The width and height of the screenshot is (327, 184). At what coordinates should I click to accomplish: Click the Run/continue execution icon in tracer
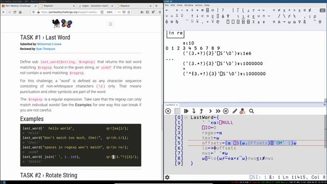(x=186, y=111)
